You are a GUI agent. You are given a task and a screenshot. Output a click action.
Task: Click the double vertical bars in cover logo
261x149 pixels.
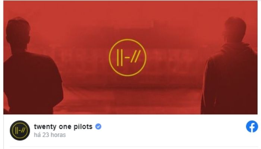click(120, 57)
